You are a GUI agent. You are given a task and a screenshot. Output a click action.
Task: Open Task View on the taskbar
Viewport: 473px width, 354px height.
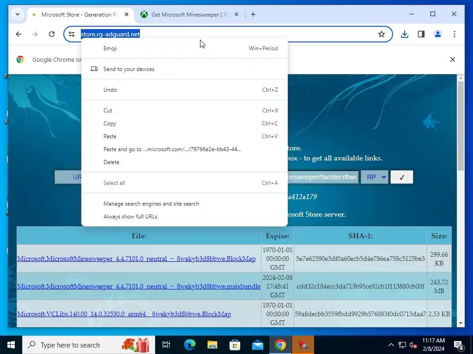166,345
